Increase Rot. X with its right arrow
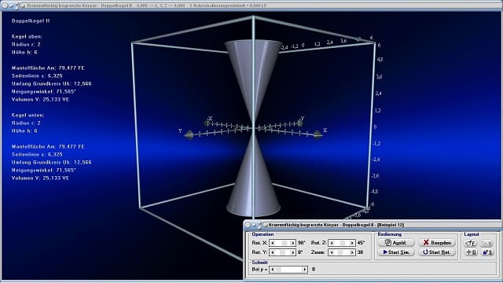The height and width of the screenshot is (283, 503). (292, 243)
